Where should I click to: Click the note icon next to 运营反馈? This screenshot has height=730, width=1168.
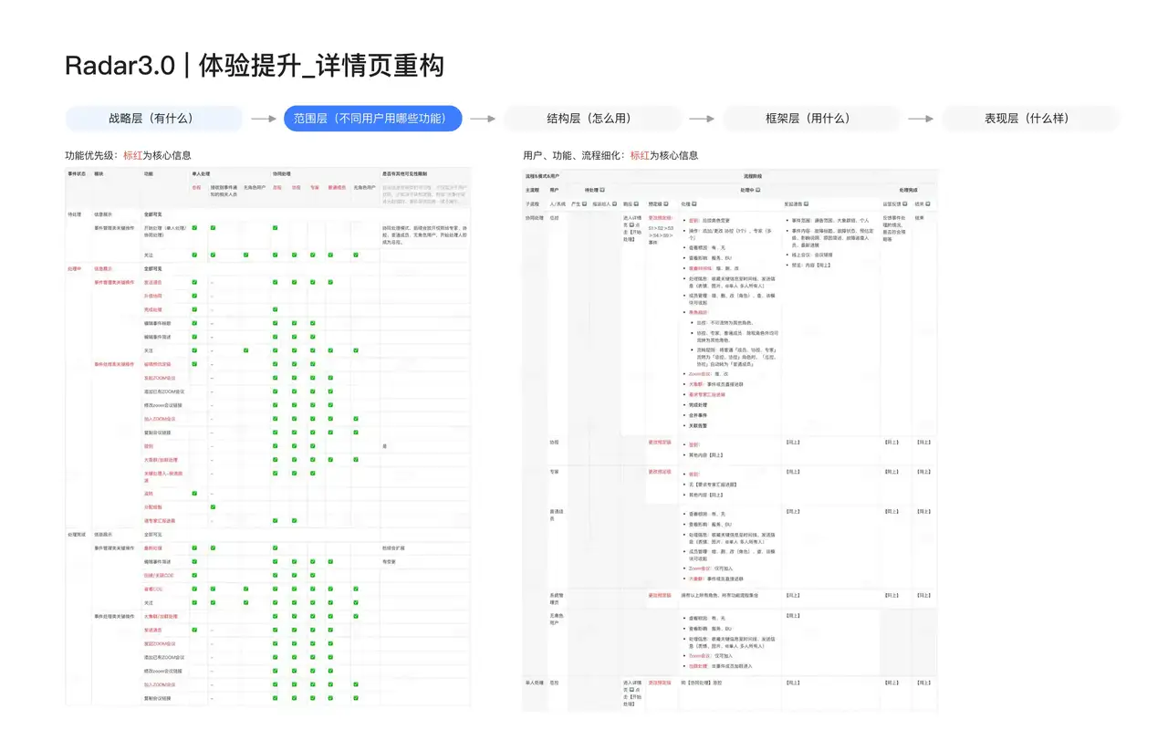[906, 203]
